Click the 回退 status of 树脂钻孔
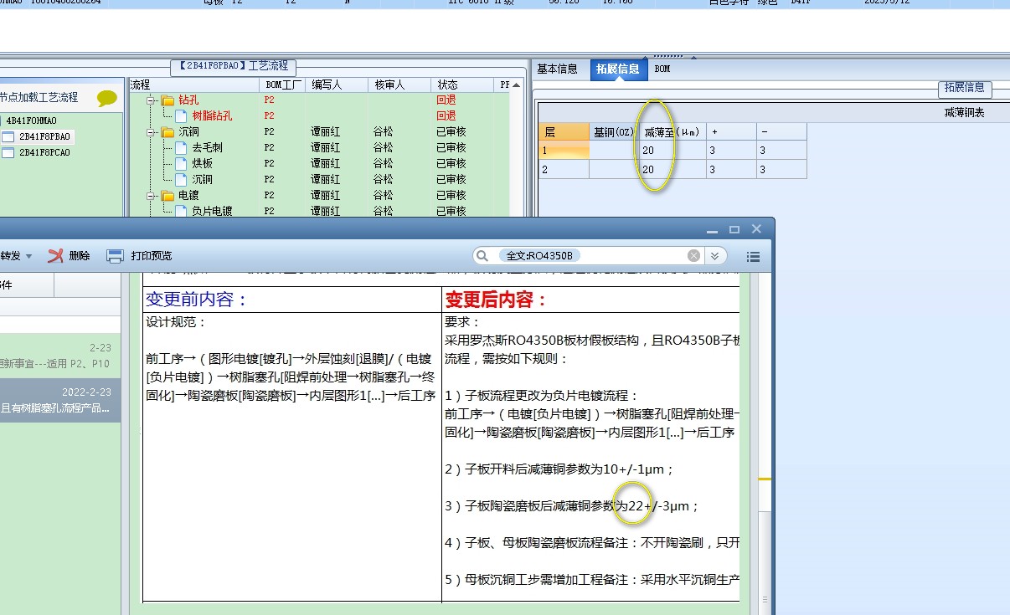The width and height of the screenshot is (1010, 615). click(446, 116)
